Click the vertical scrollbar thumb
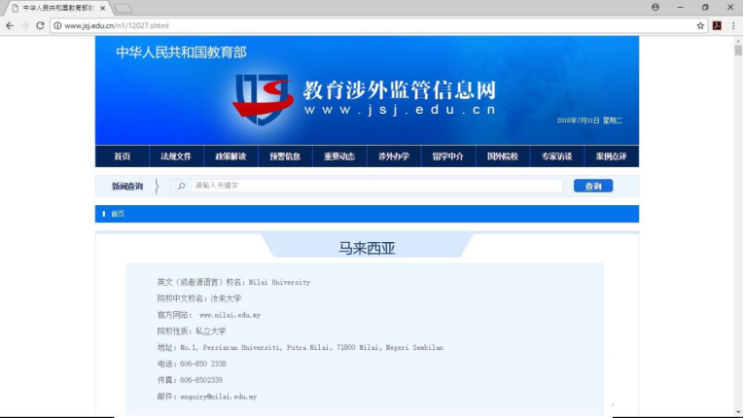744x418 pixels. coord(738,51)
